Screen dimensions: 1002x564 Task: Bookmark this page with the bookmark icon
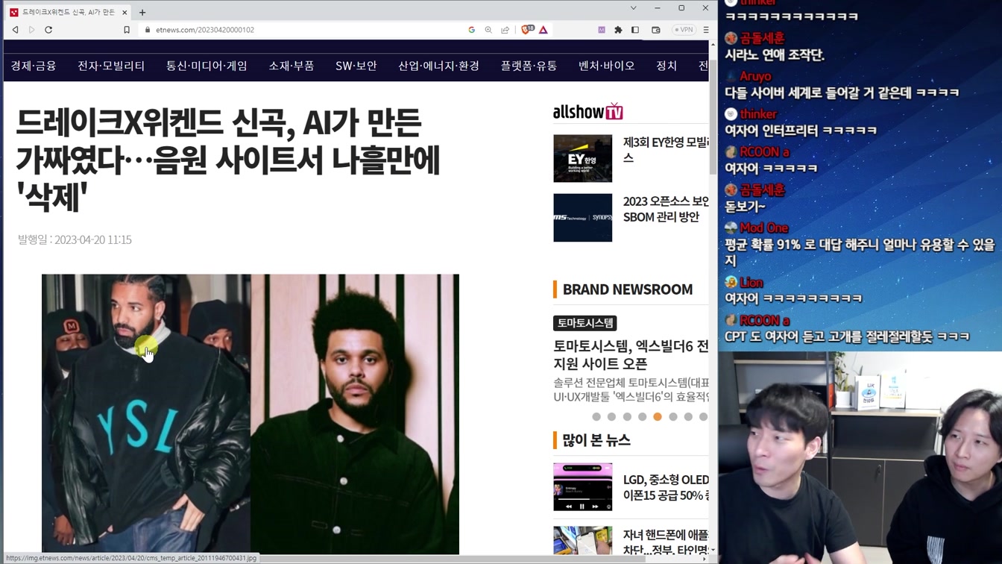point(127,30)
